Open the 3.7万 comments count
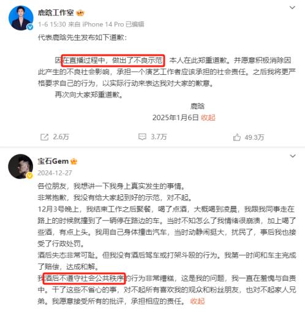The height and width of the screenshot is (312, 305). [x=159, y=137]
